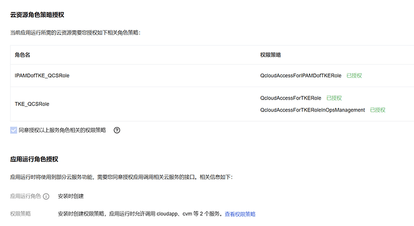
Task: Select the TKE_QCSRole role name
Action: coord(32,104)
